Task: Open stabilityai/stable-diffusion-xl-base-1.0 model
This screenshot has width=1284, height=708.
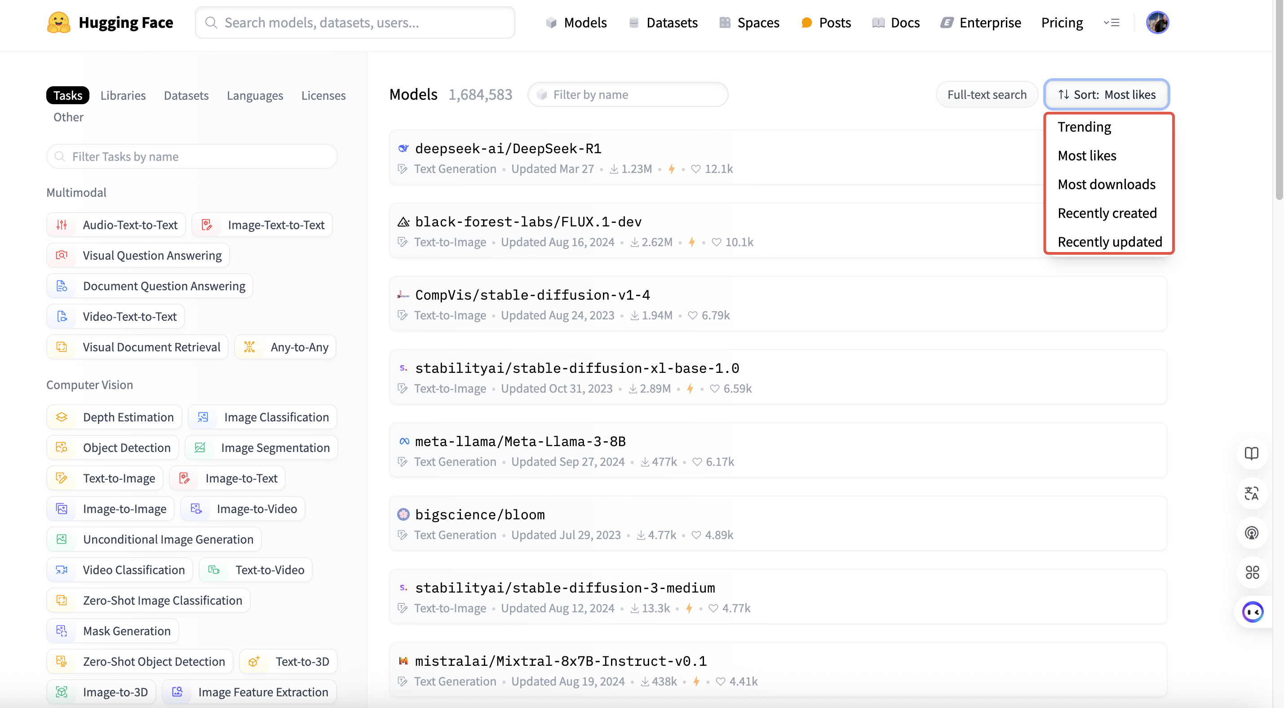Action: tap(577, 368)
